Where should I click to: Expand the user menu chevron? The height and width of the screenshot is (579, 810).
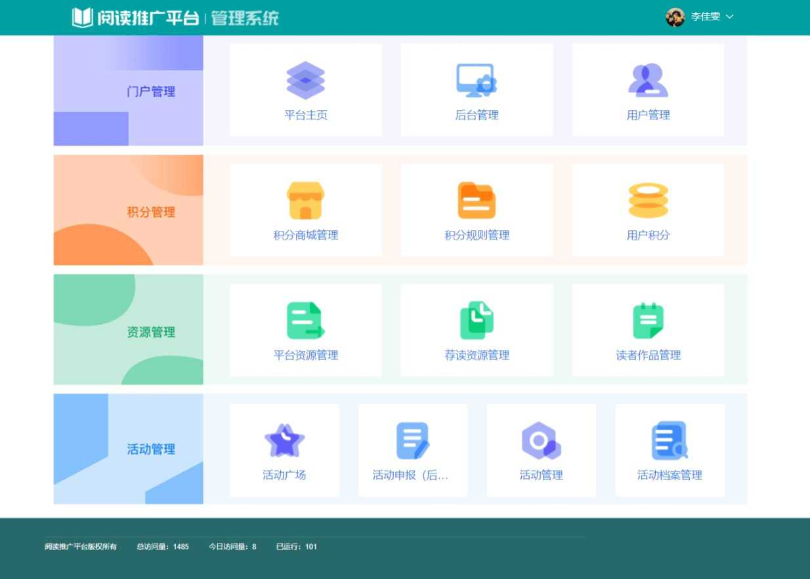coord(729,17)
